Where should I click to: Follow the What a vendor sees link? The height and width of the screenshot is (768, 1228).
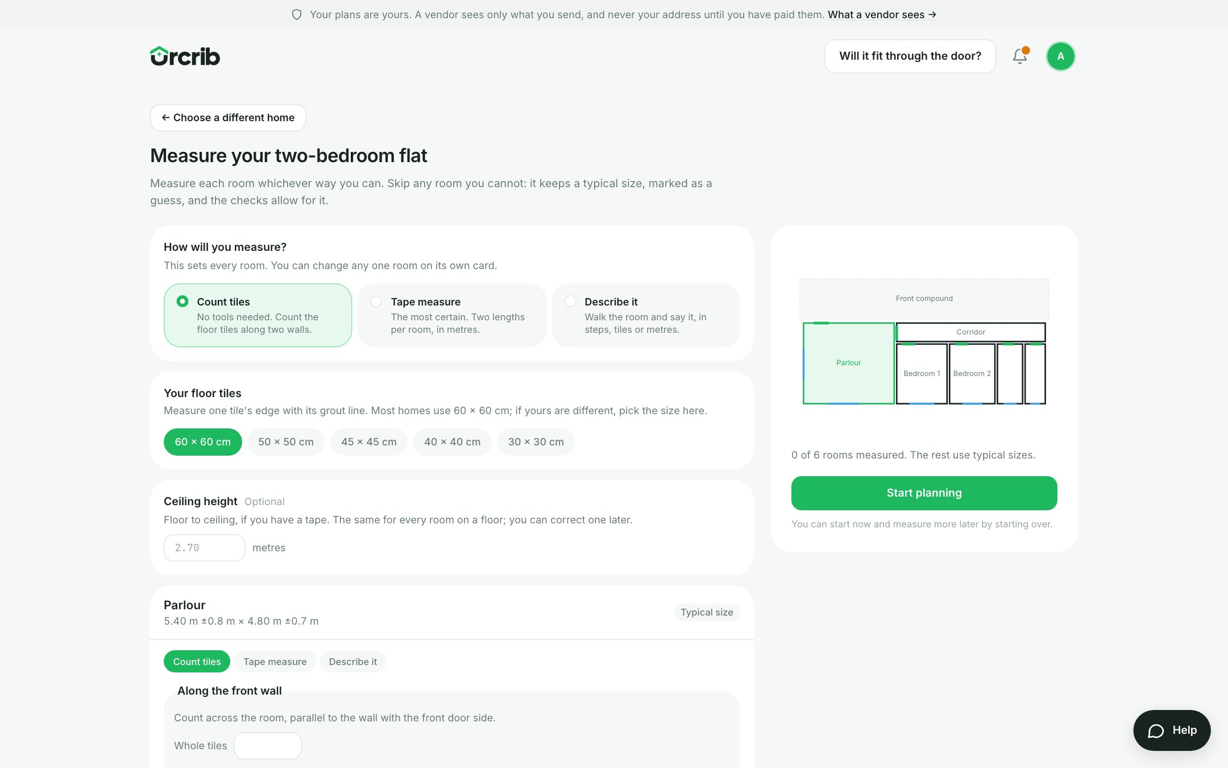(882, 15)
